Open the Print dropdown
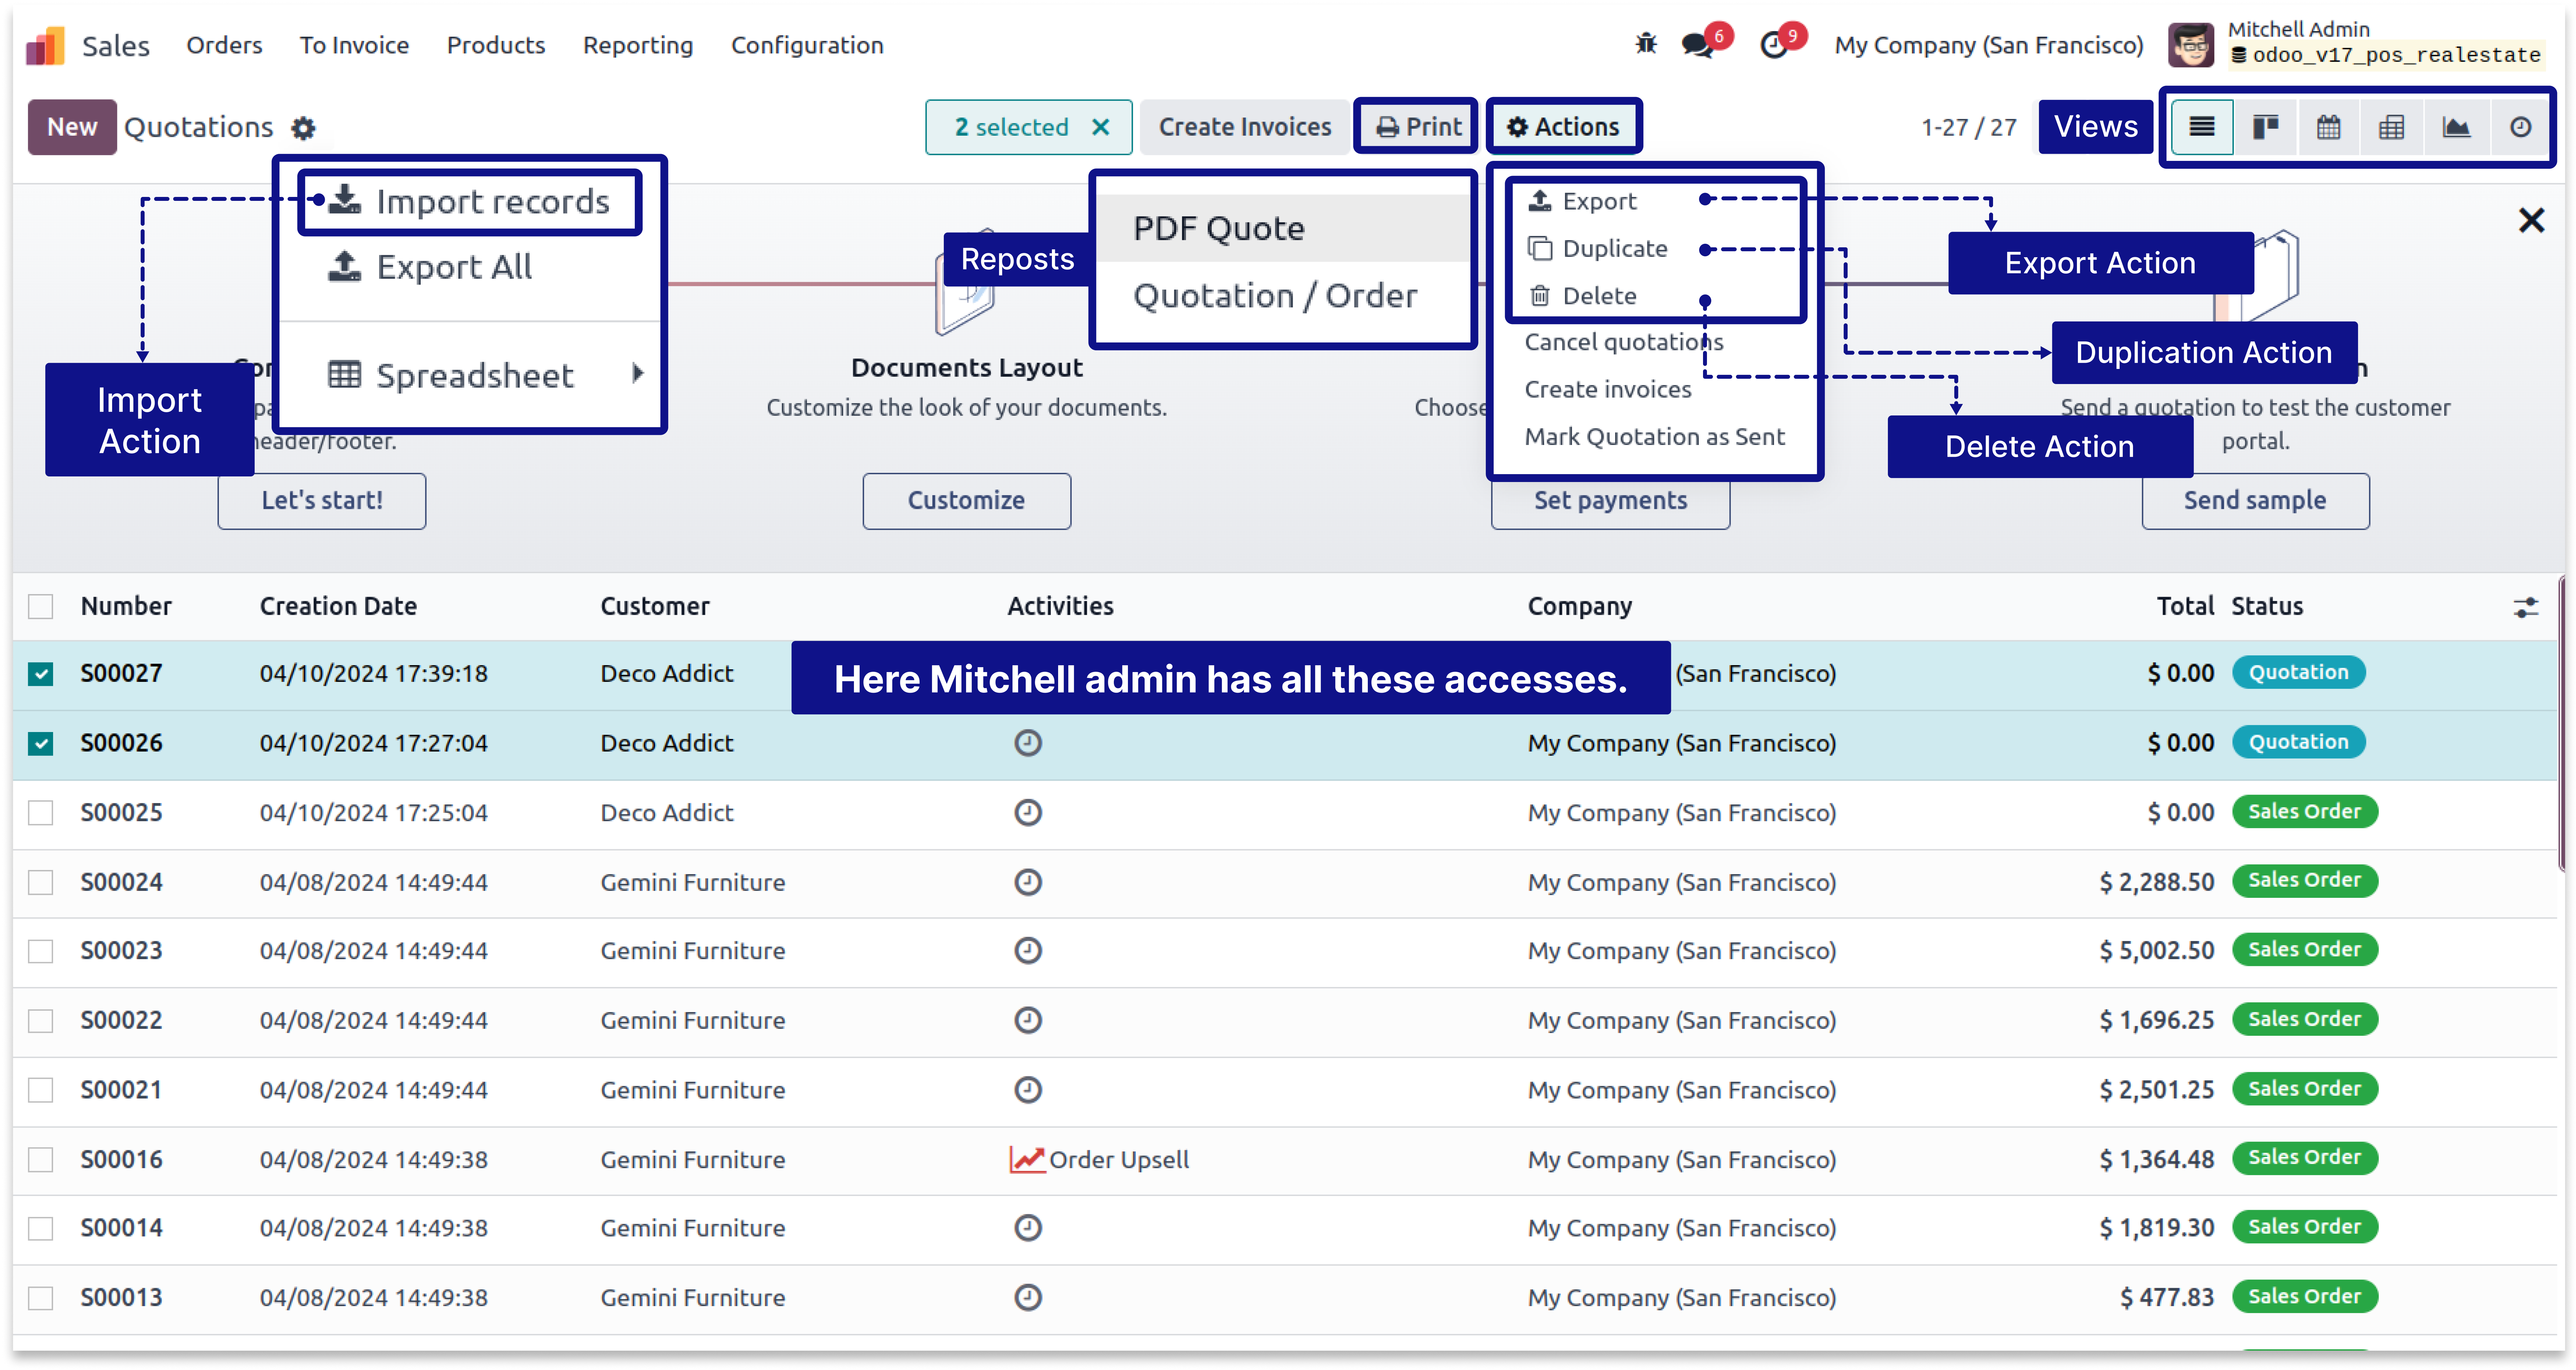This screenshot has width=2576, height=1370. (x=1417, y=127)
